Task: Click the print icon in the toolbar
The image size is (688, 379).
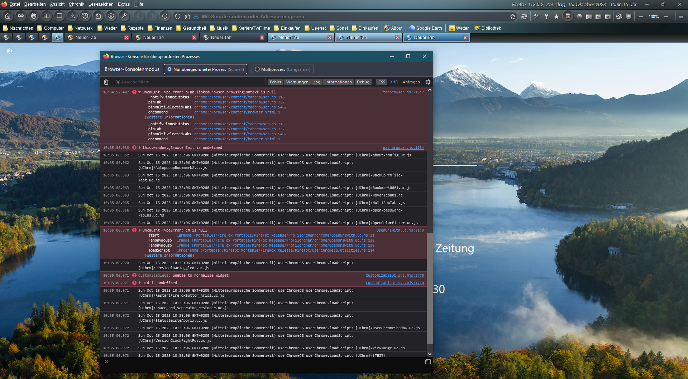Action: pyautogui.click(x=34, y=16)
